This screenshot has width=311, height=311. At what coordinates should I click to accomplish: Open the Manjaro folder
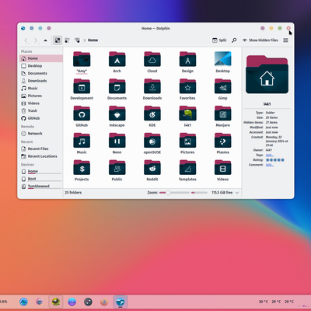click(x=222, y=117)
